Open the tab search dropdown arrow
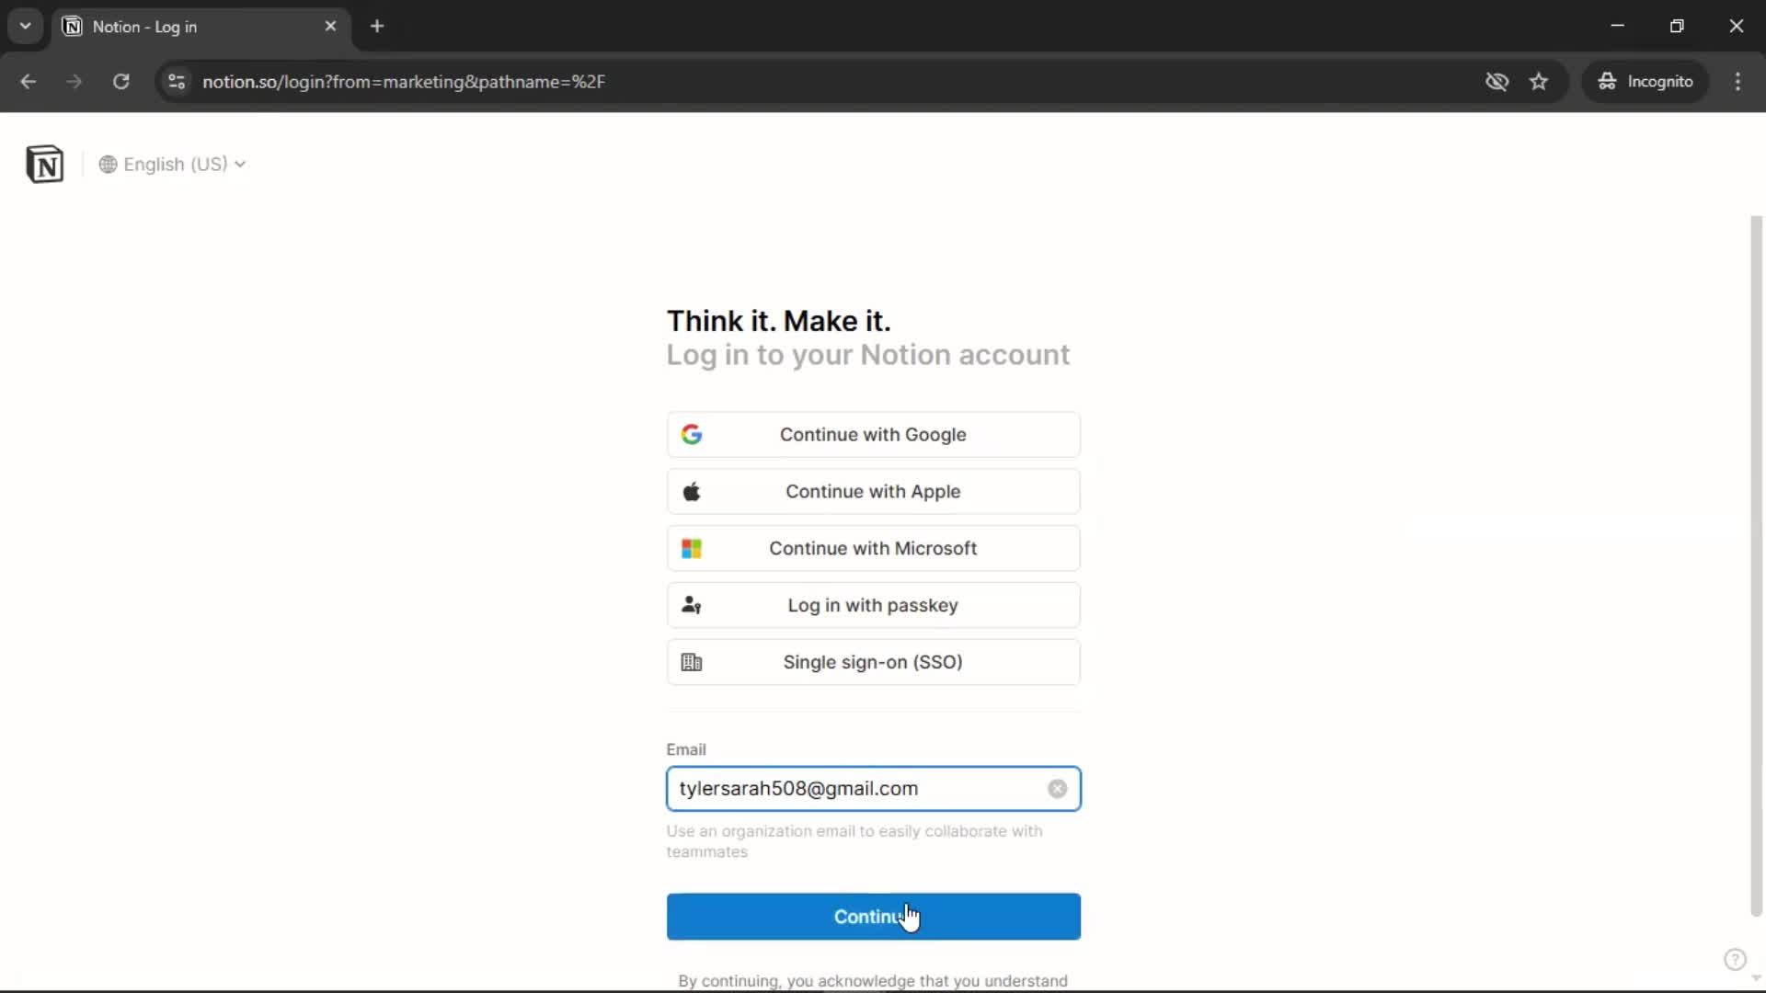1766x993 pixels. pos(25,26)
